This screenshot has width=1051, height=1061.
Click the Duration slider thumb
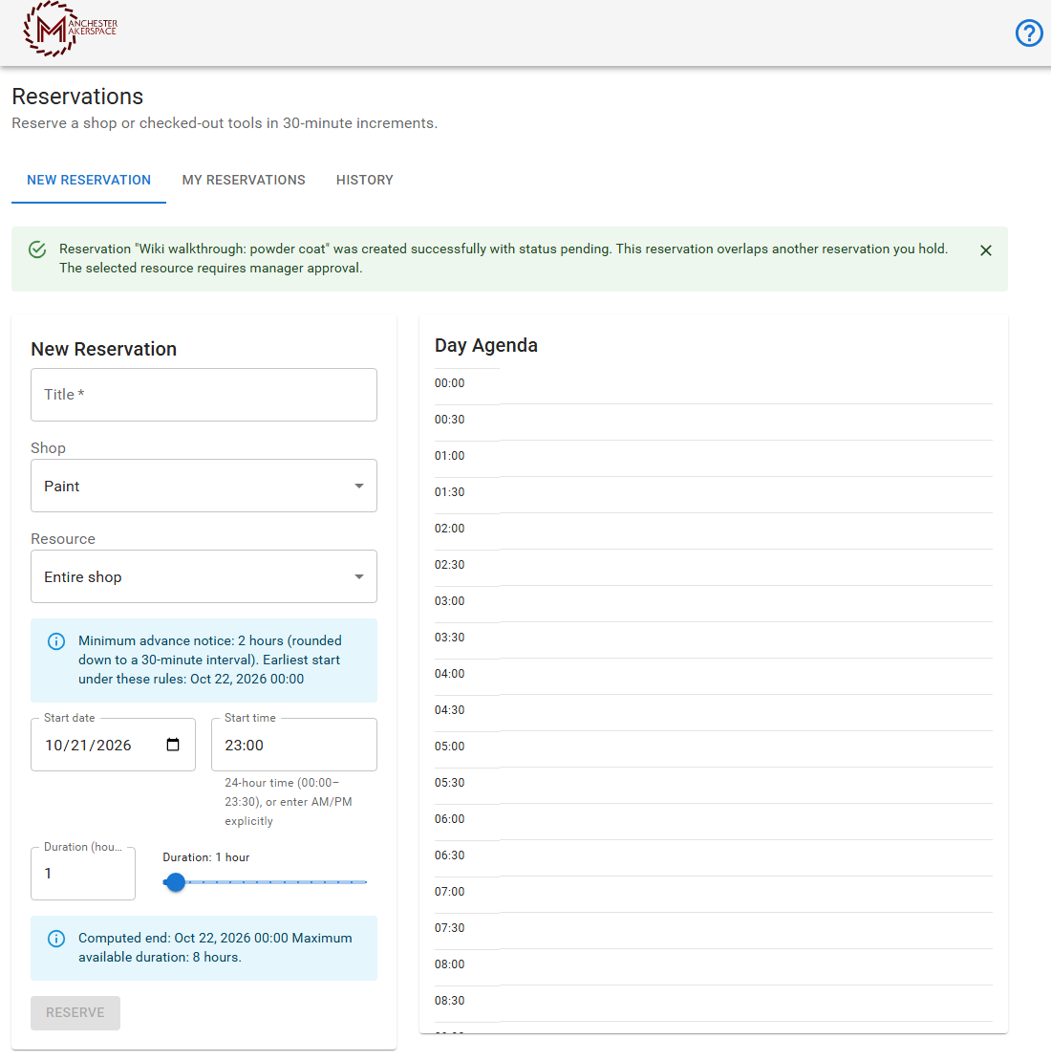(x=175, y=881)
